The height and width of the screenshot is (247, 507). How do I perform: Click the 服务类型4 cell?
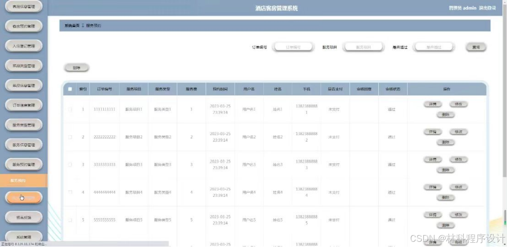pos(163,192)
